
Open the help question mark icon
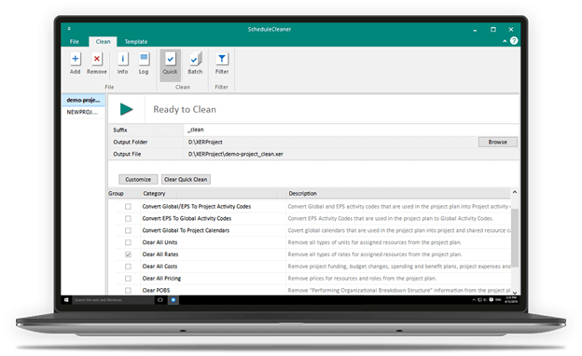point(514,41)
